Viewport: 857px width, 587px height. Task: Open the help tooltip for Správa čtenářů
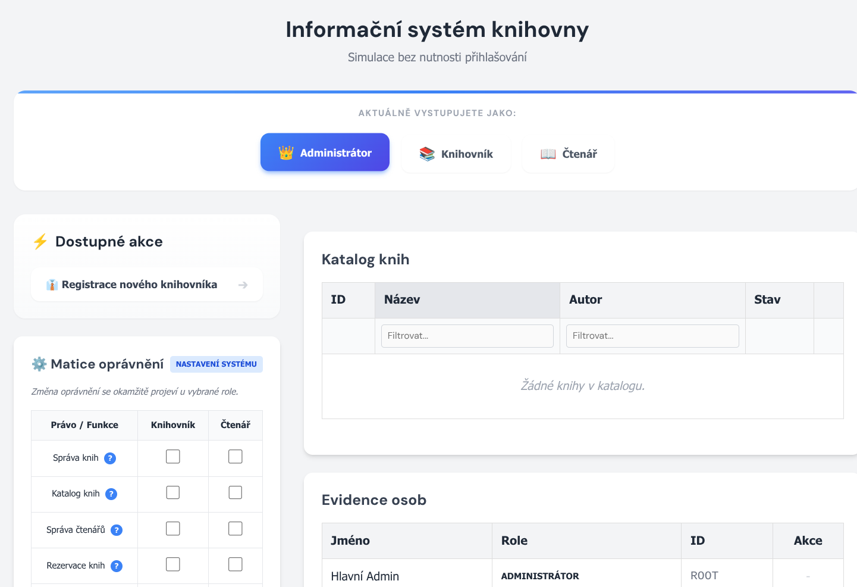117,530
